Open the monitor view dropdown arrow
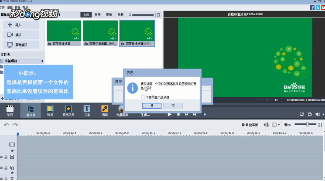The height and width of the screenshot is (181, 325). click(279, 125)
